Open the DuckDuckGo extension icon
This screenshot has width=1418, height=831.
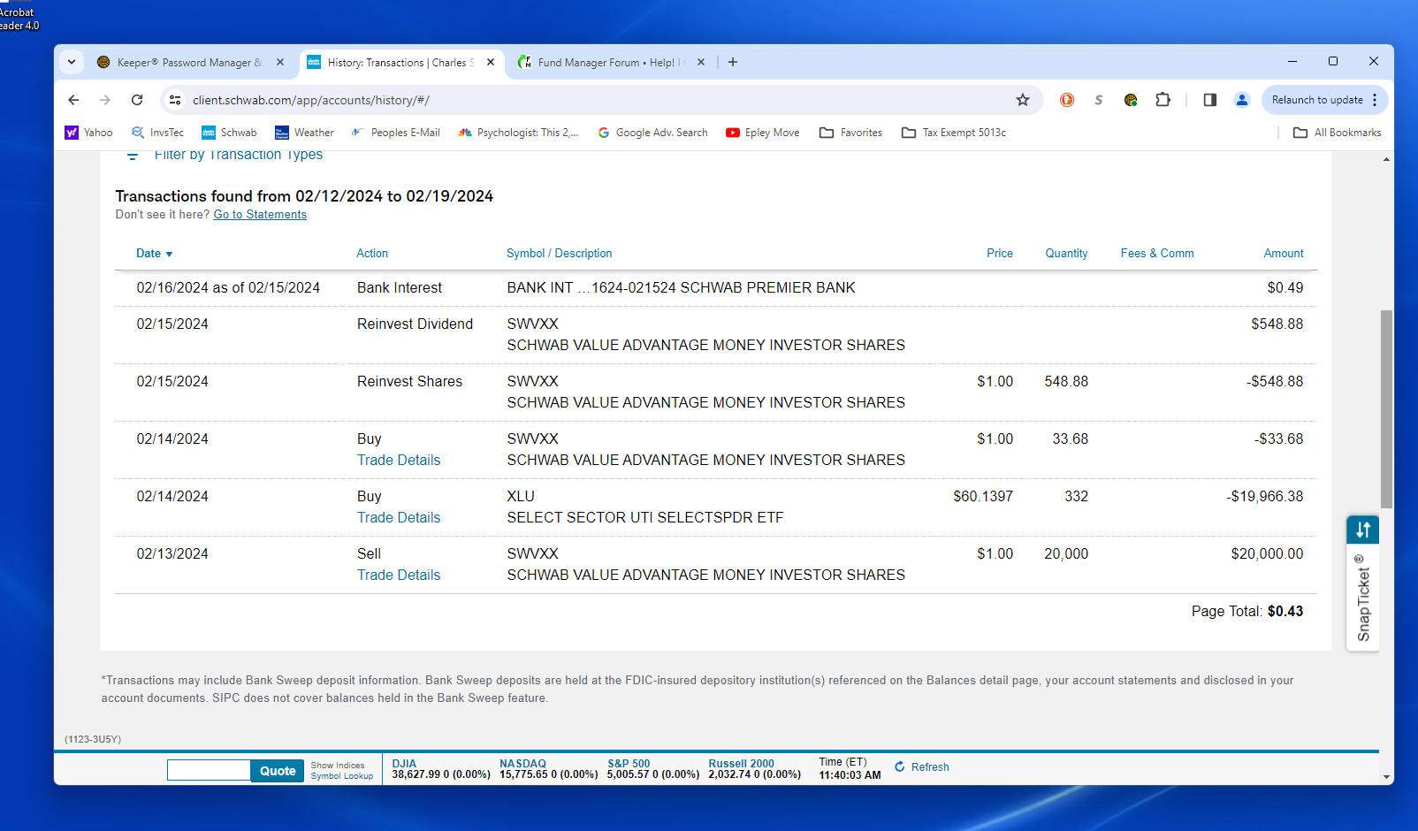pyautogui.click(x=1067, y=100)
